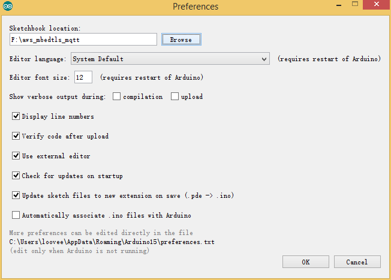Click the Editor font size field

tap(83, 77)
